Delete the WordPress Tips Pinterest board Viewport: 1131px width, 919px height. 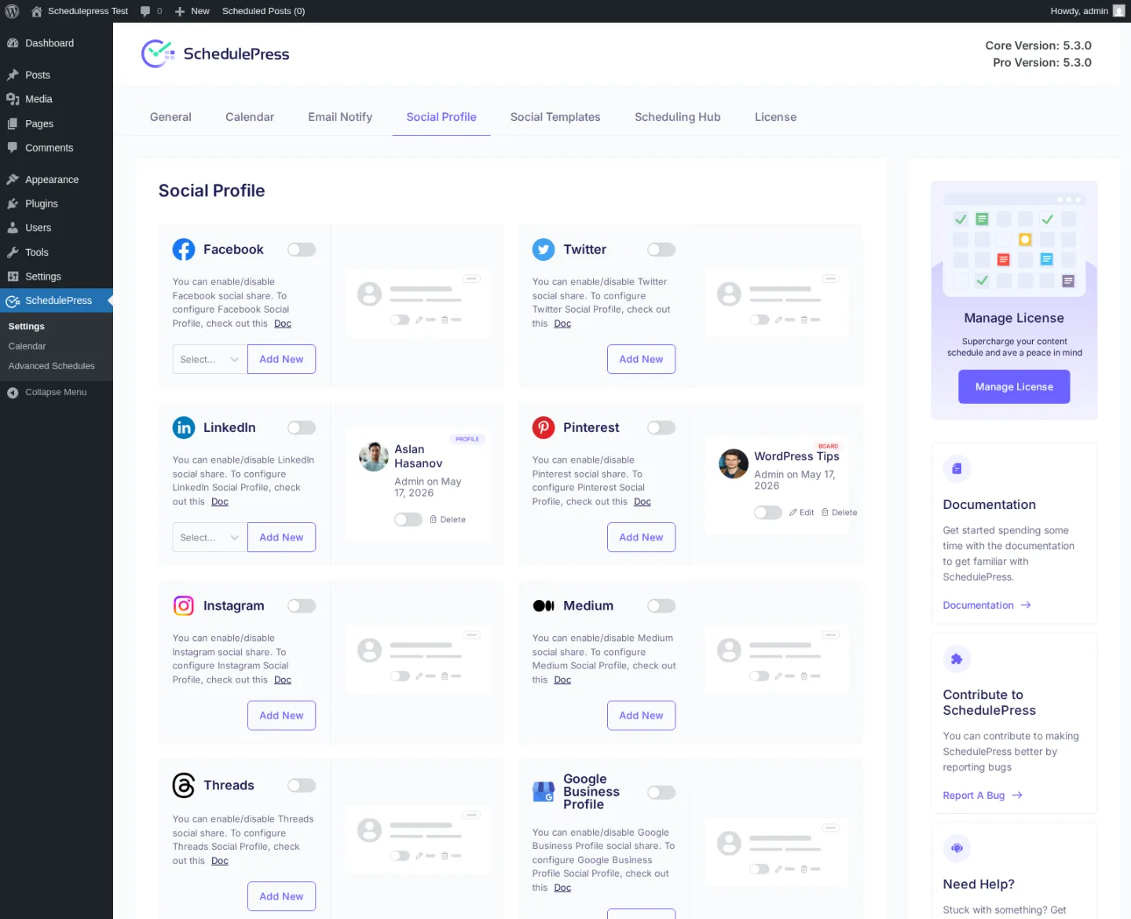pos(840,513)
